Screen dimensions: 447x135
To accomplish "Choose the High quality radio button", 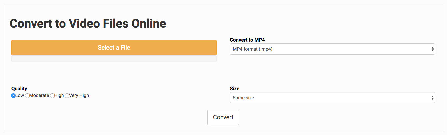I will 52,96.
